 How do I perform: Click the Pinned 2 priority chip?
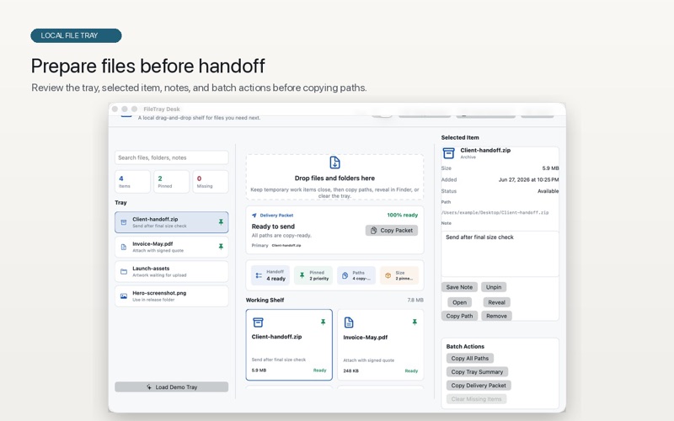(313, 275)
